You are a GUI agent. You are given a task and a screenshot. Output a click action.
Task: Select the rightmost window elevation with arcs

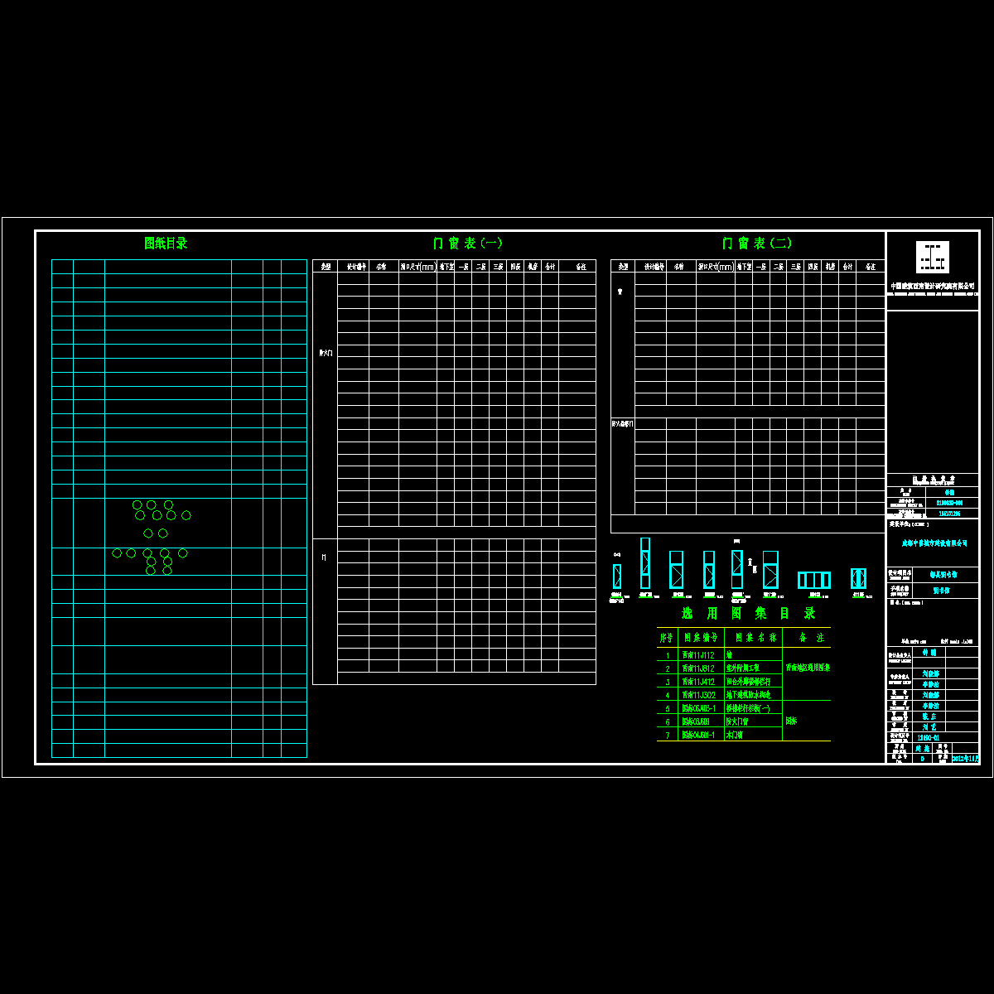[858, 578]
